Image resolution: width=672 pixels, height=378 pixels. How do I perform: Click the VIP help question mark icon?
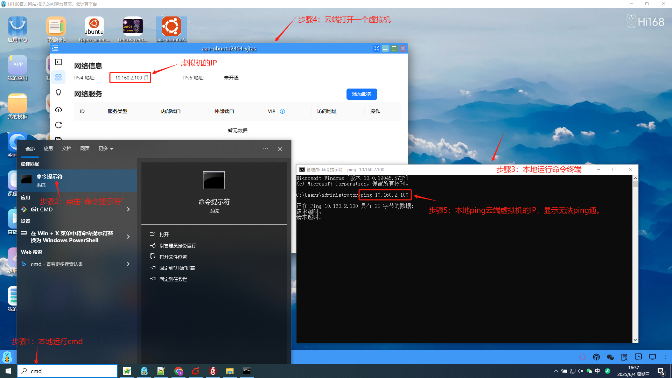(x=282, y=111)
